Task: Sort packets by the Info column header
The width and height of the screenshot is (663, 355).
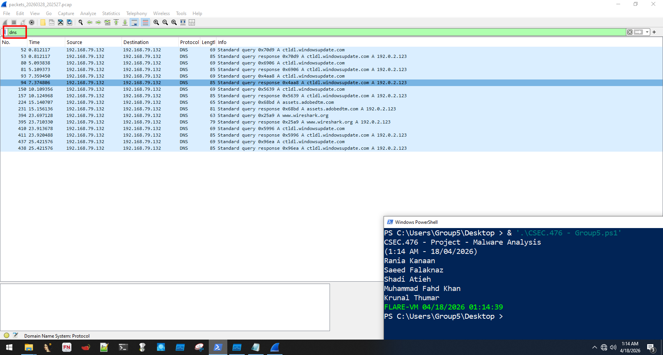Action: coord(440,42)
